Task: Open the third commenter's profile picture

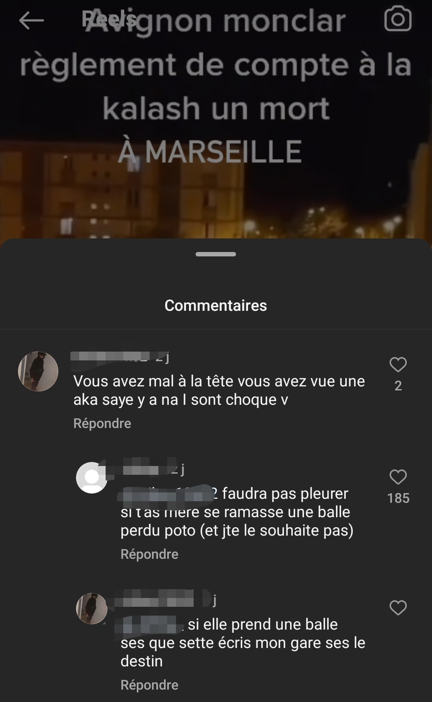Action: [x=92, y=608]
